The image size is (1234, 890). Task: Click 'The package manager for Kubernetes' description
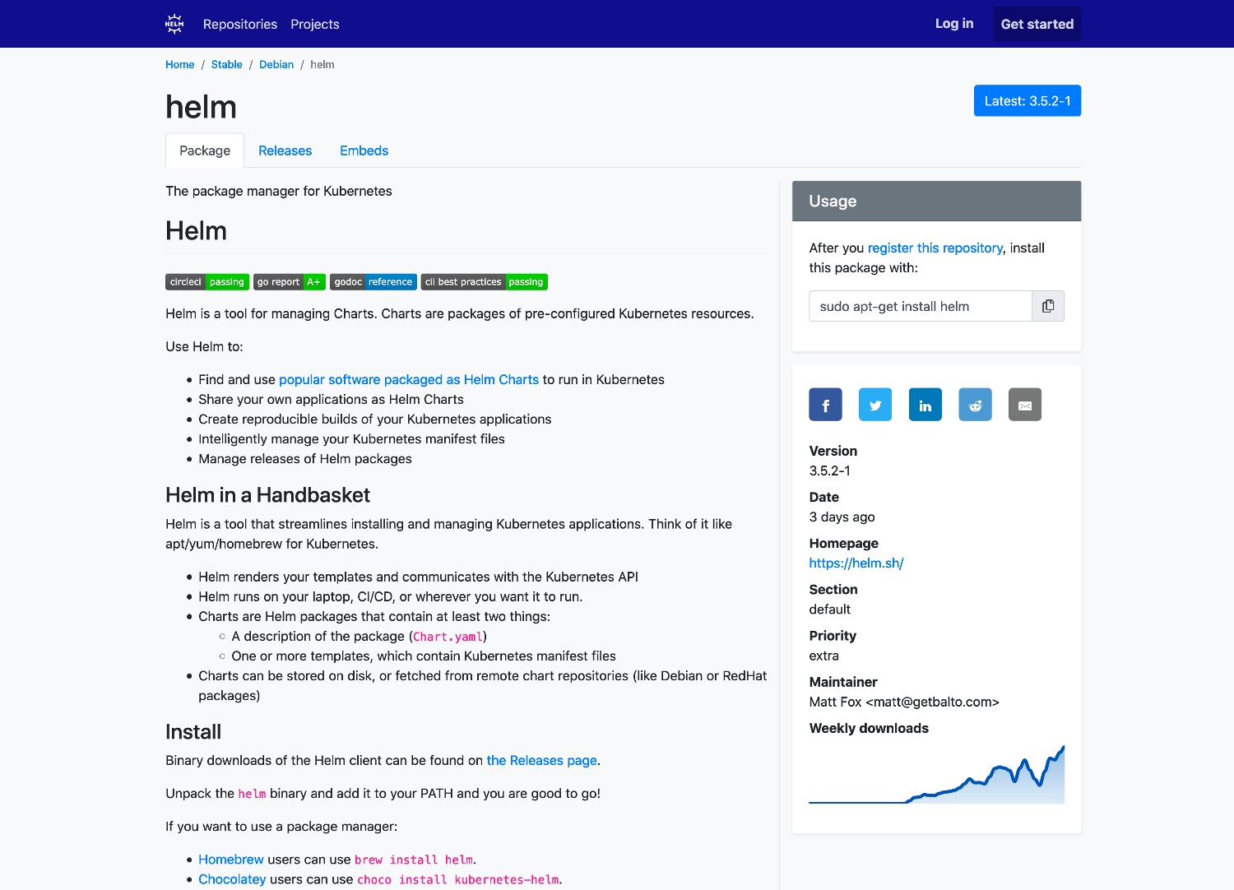click(x=279, y=191)
